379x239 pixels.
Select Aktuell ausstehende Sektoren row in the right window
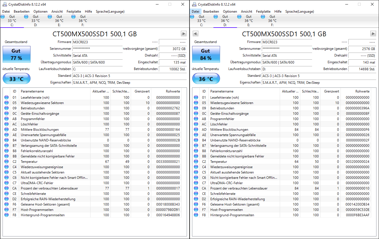[x=282, y=172]
